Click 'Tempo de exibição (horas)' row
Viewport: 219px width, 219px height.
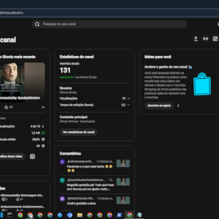95,105
